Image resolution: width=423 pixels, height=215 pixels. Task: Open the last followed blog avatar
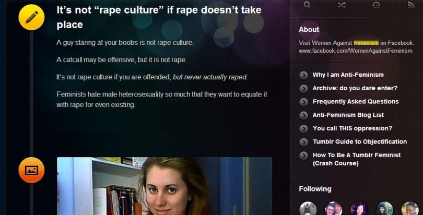click(x=410, y=208)
